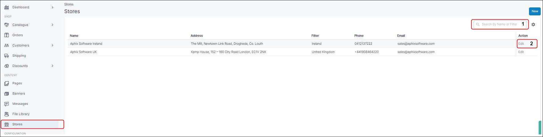Expand the Customers submenu chevron
Image resolution: width=543 pixels, height=137 pixels.
(53, 45)
